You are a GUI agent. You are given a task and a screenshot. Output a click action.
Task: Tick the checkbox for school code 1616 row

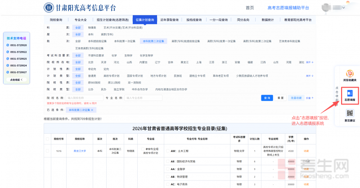coord(47,151)
